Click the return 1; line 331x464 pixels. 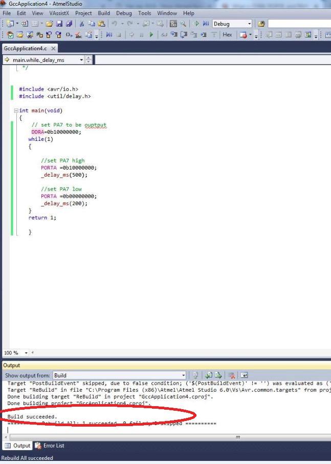pyautogui.click(x=42, y=218)
